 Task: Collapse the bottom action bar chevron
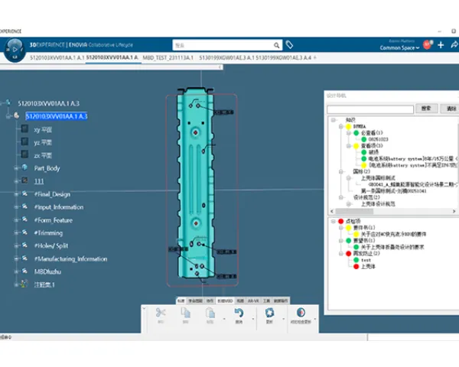point(144,308)
